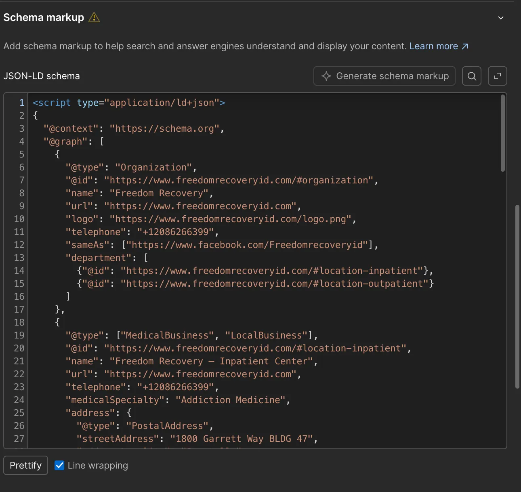
Task: Click line number 18 in gutter
Action: (x=19, y=322)
